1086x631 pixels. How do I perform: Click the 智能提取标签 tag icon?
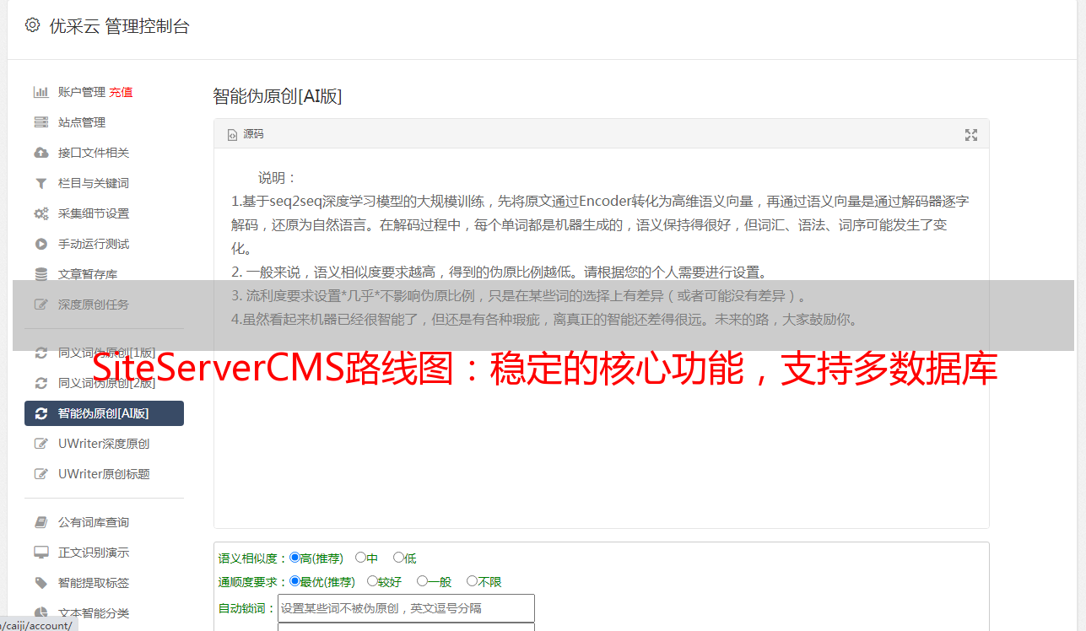pos(41,583)
